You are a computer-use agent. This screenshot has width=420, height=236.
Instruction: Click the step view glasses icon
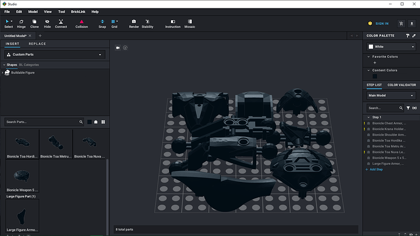pos(415,108)
